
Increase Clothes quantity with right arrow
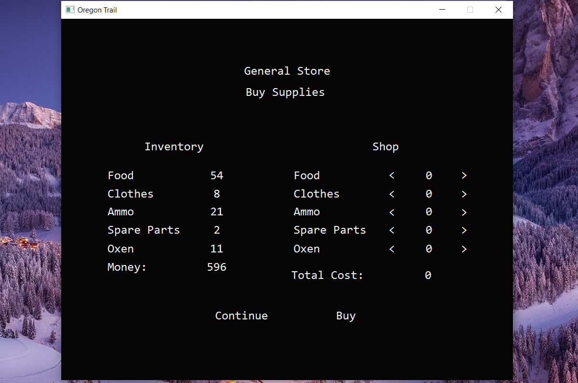pos(464,194)
